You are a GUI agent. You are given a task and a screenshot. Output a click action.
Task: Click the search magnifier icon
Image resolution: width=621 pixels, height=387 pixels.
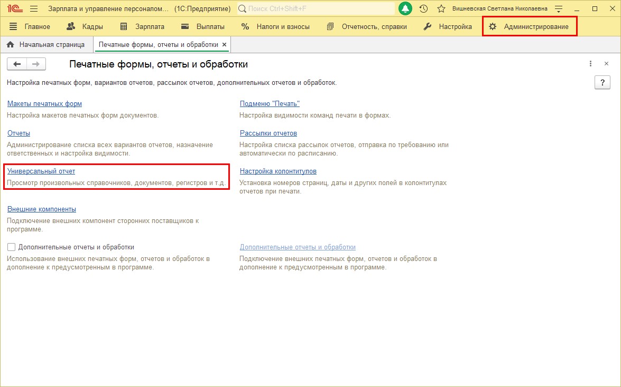tap(243, 8)
